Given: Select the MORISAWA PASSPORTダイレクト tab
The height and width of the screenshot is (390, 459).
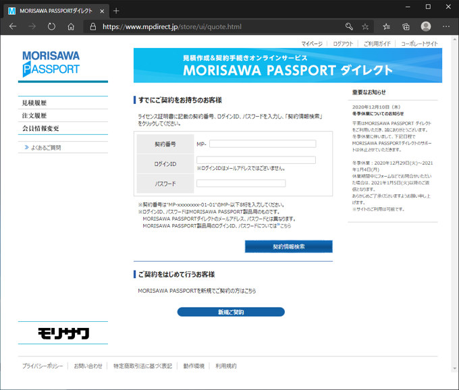Looking at the screenshot, I should point(56,11).
